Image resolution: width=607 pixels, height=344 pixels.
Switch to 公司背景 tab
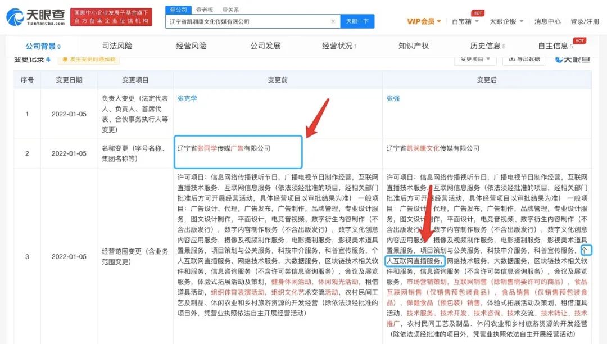click(43, 46)
